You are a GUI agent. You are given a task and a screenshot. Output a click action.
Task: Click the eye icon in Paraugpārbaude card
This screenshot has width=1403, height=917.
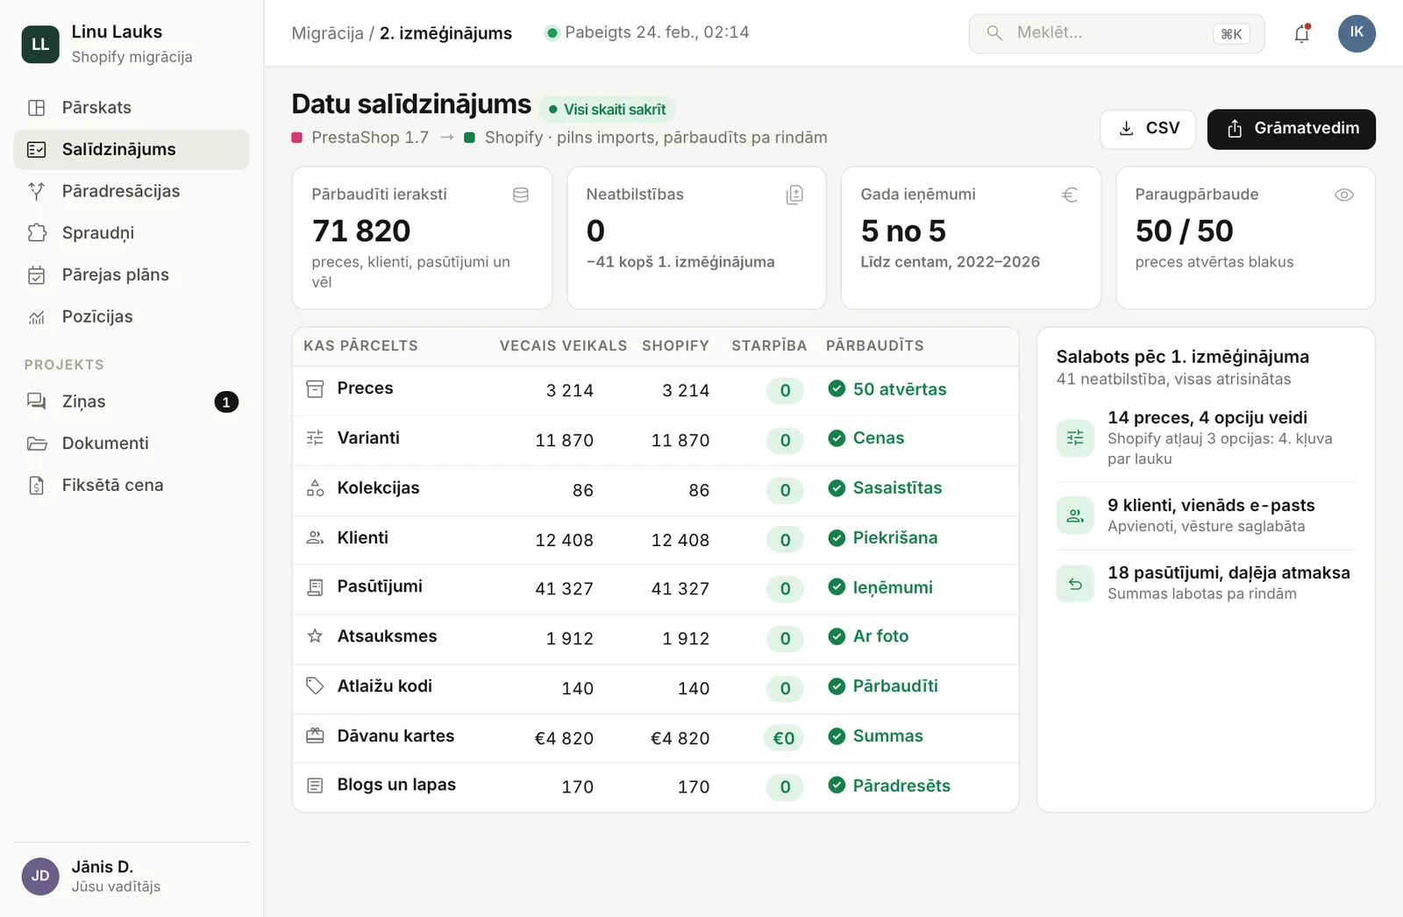(x=1343, y=195)
